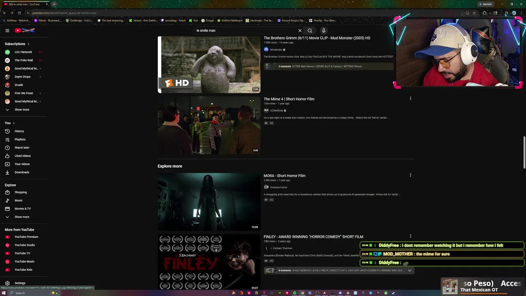Open YouTube Studio link
The image size is (526, 296).
pyautogui.click(x=24, y=245)
